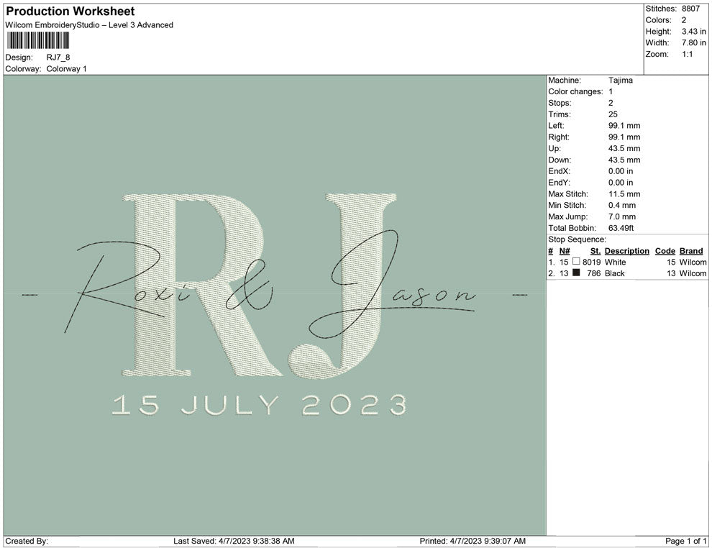Click the St. column header
This screenshot has height=548, width=712.
coord(595,251)
